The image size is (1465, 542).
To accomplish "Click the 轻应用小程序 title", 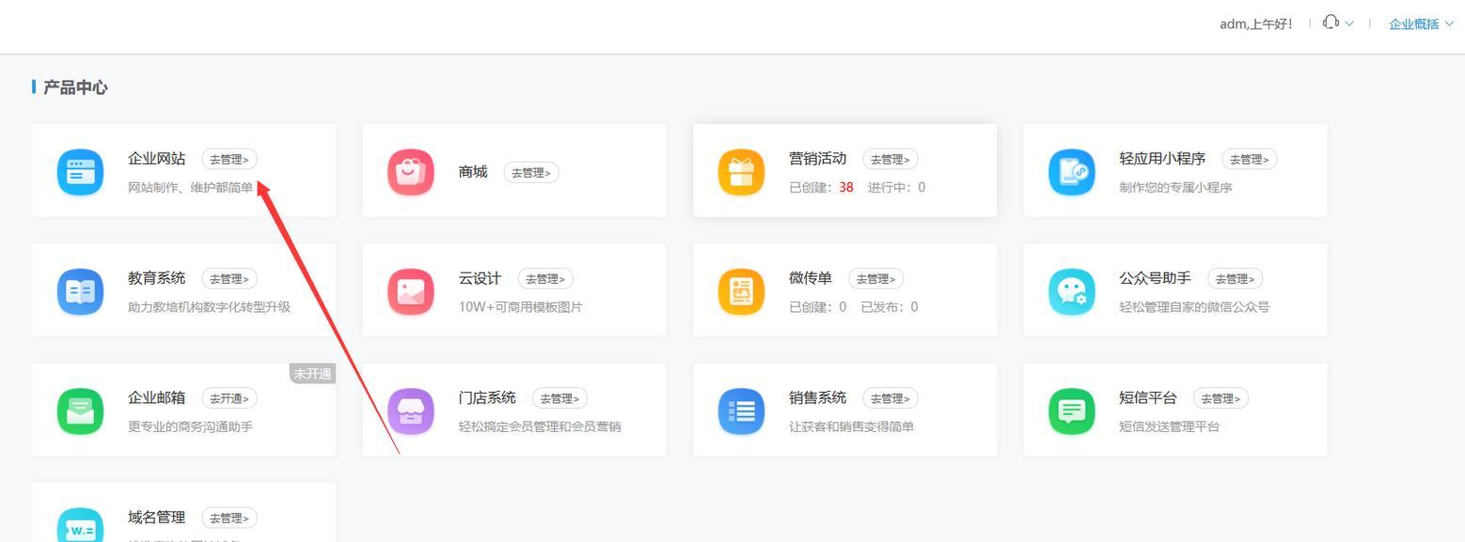I will pyautogui.click(x=1162, y=159).
